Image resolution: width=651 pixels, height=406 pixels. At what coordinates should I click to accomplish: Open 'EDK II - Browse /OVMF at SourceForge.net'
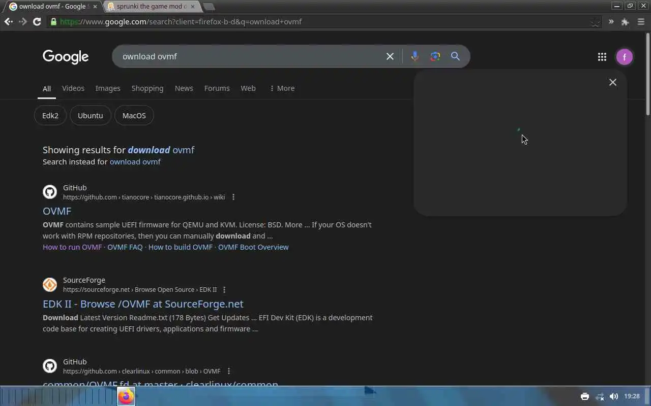(x=143, y=304)
